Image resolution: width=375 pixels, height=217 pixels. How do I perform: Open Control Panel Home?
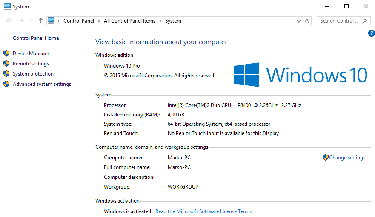click(36, 38)
